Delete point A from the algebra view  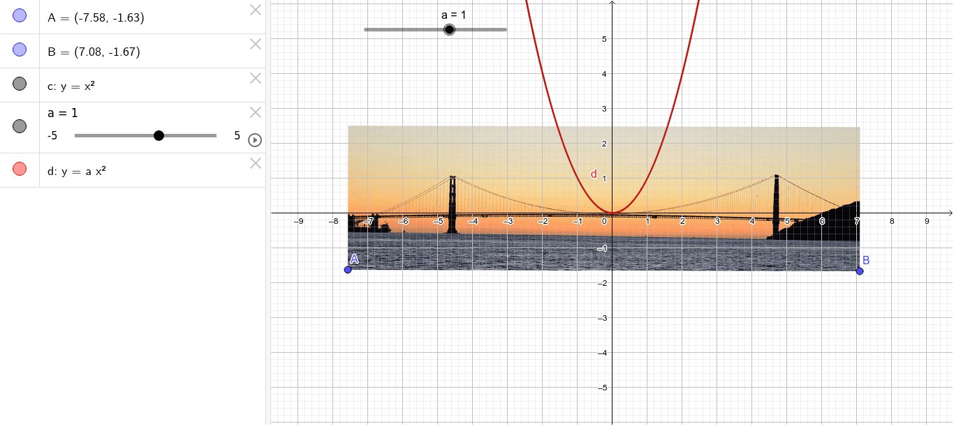click(256, 10)
